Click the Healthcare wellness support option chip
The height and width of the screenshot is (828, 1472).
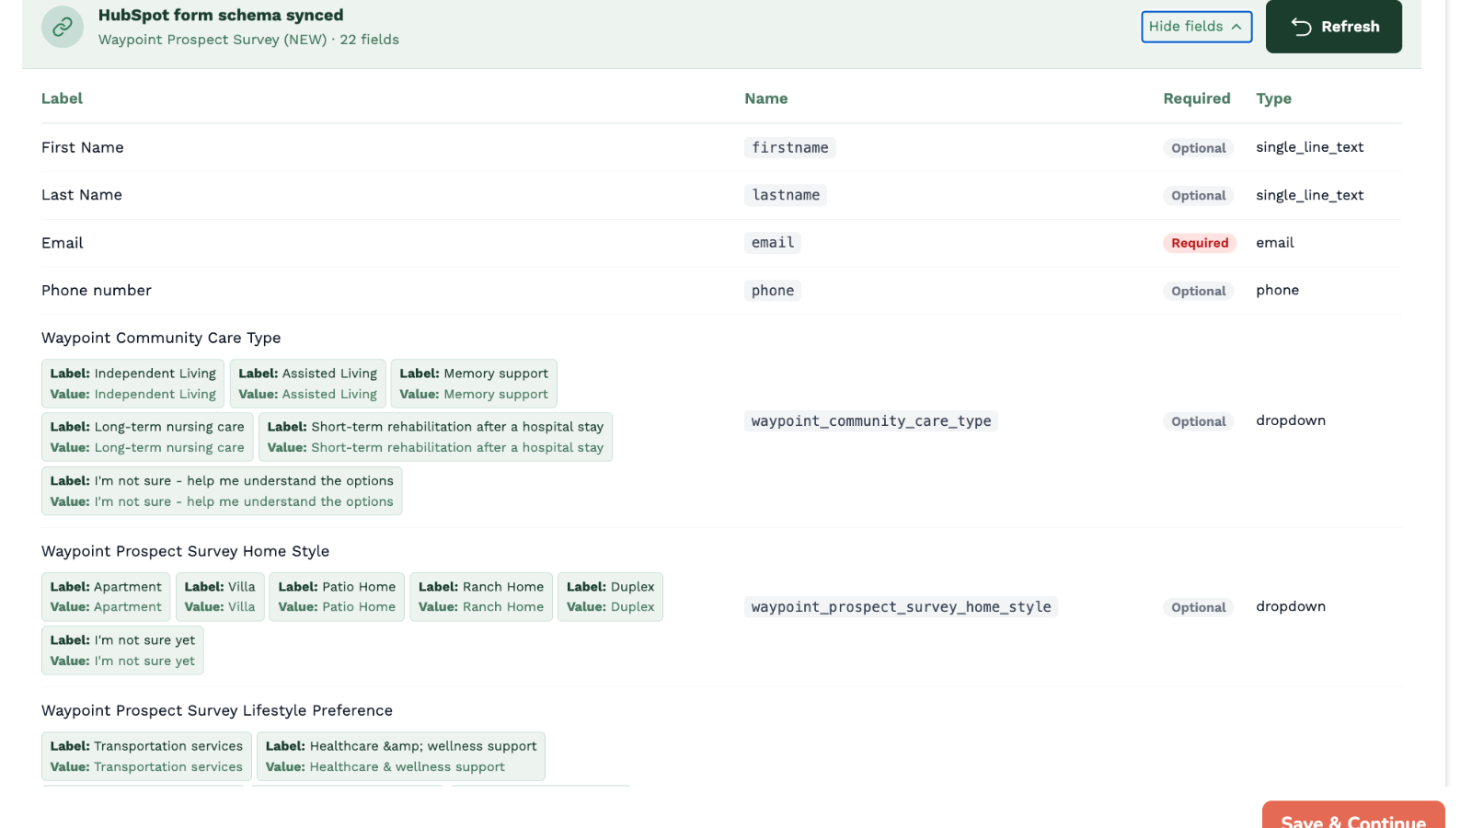coord(401,756)
